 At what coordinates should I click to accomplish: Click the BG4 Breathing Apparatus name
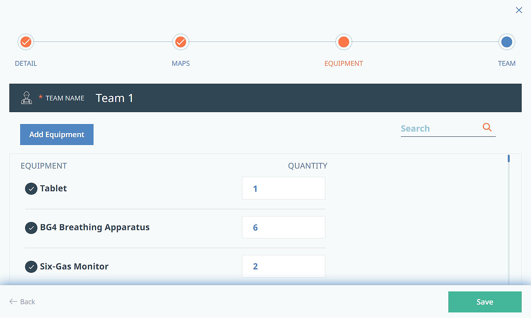(95, 227)
